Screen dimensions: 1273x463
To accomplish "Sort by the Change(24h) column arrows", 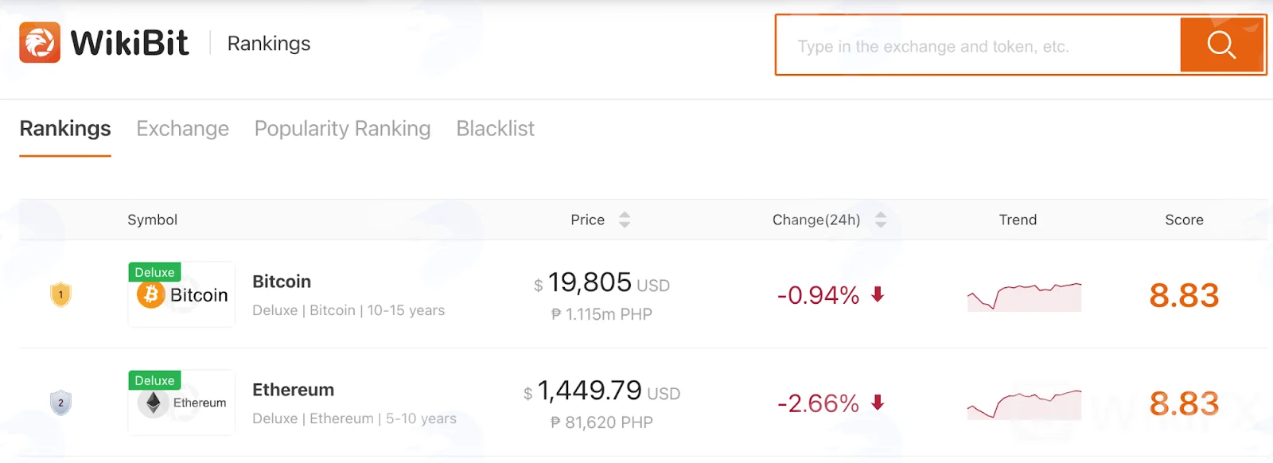I will coord(881,220).
